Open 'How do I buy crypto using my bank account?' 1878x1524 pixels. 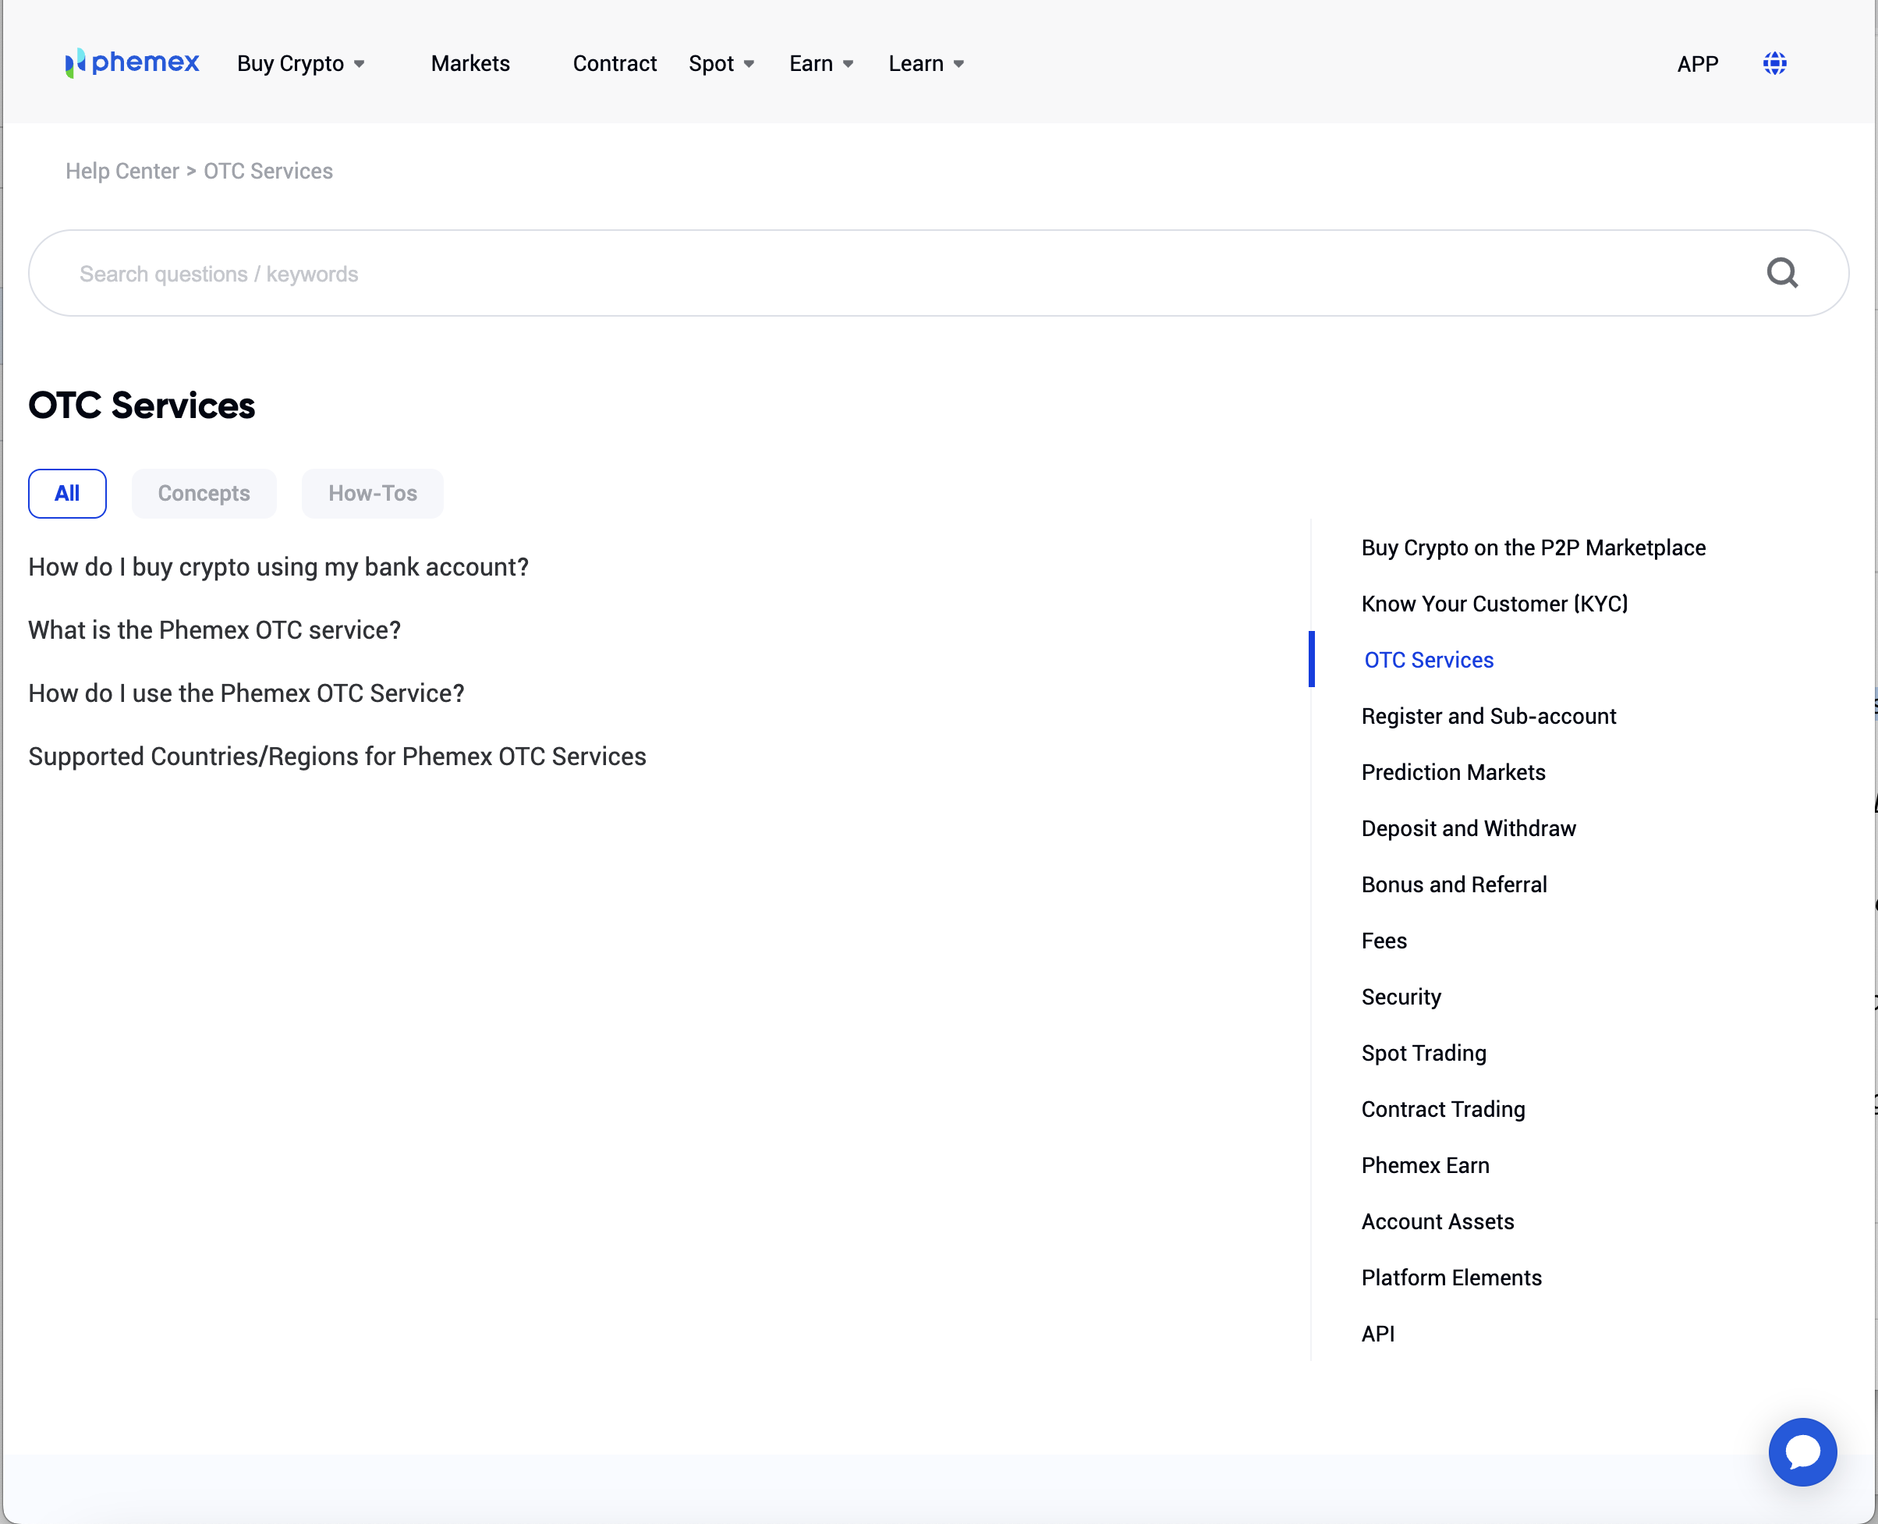278,567
